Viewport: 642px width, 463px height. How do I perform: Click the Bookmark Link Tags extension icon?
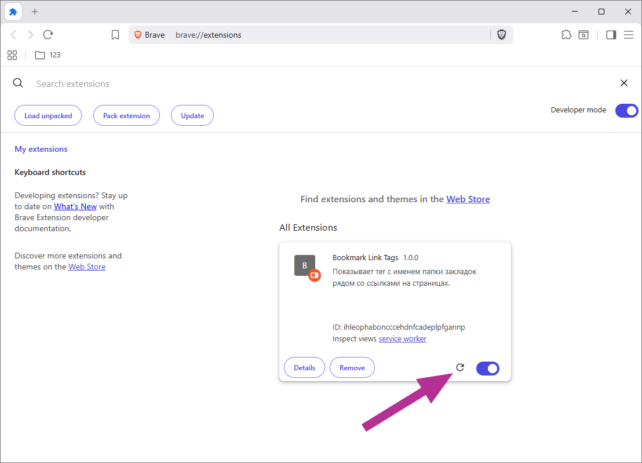pyautogui.click(x=305, y=266)
